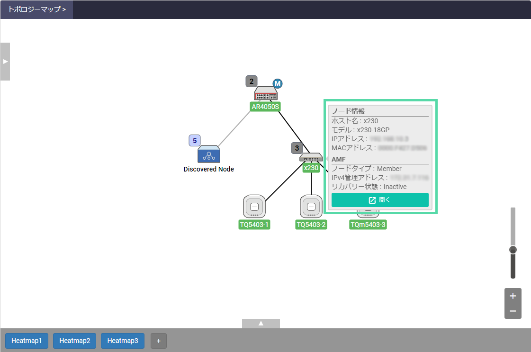The height and width of the screenshot is (352, 531).
Task: Click the badge numbered 2 above AR4050S
Action: point(251,81)
